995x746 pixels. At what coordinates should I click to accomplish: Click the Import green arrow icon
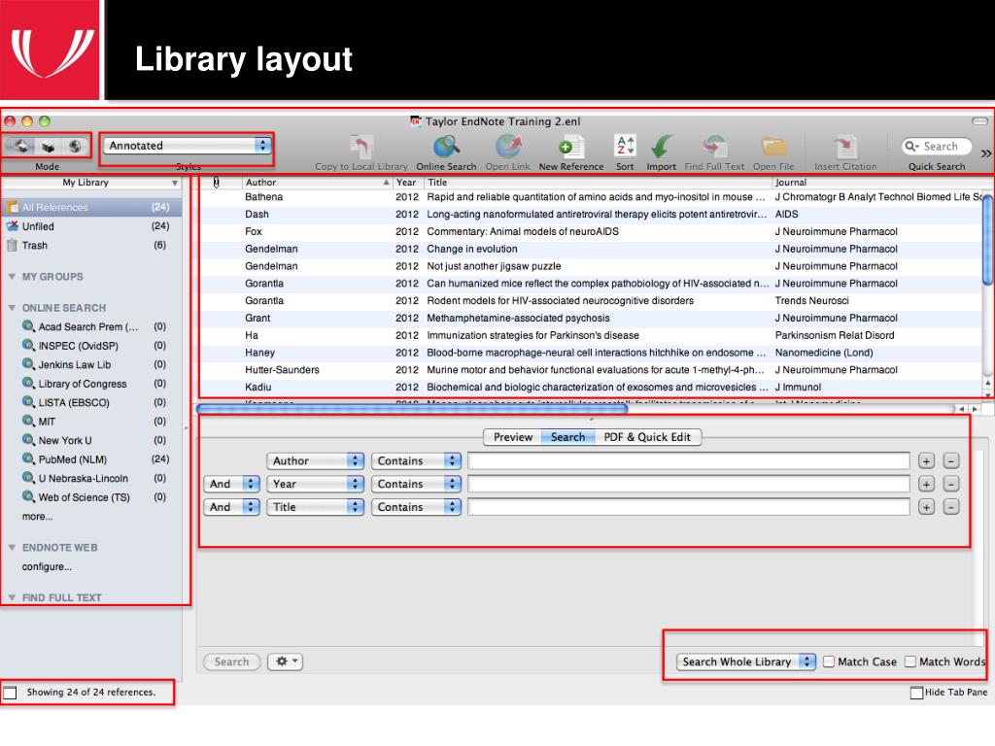coord(662,147)
